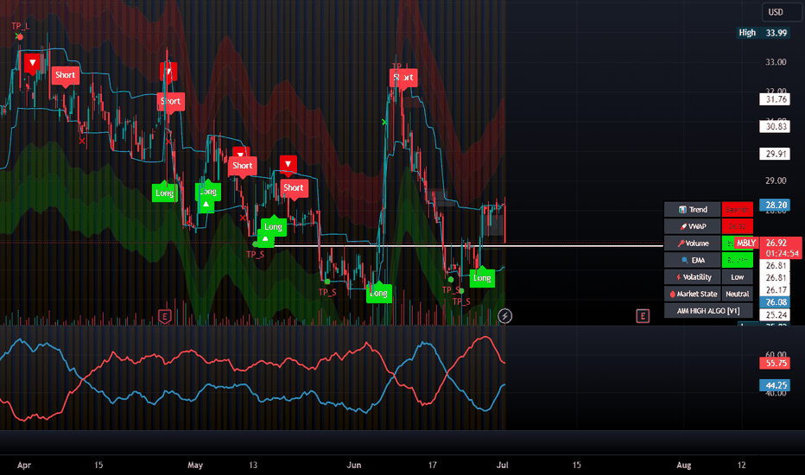The height and width of the screenshot is (475, 805).
Task: Click the Low volatility value cell
Action: click(x=738, y=277)
